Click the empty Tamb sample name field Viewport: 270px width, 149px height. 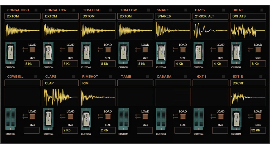(135, 83)
